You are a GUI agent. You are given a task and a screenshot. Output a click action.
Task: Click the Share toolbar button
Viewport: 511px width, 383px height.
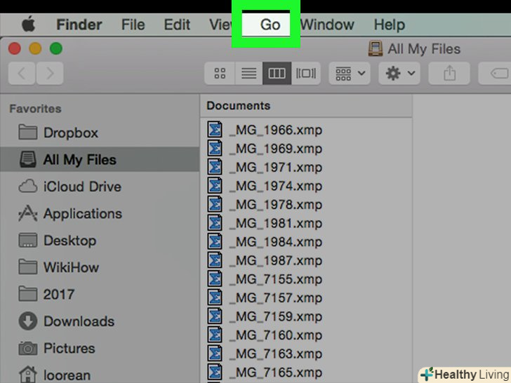point(449,73)
